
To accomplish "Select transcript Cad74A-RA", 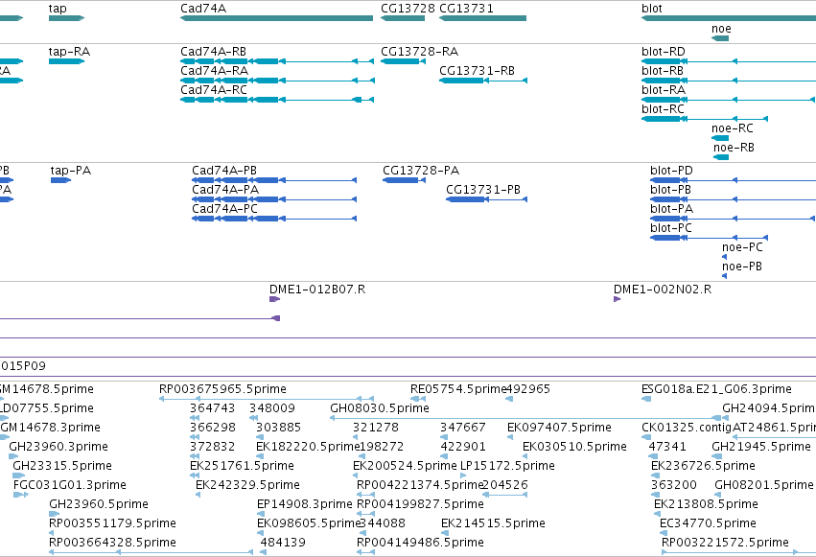I will point(215,71).
